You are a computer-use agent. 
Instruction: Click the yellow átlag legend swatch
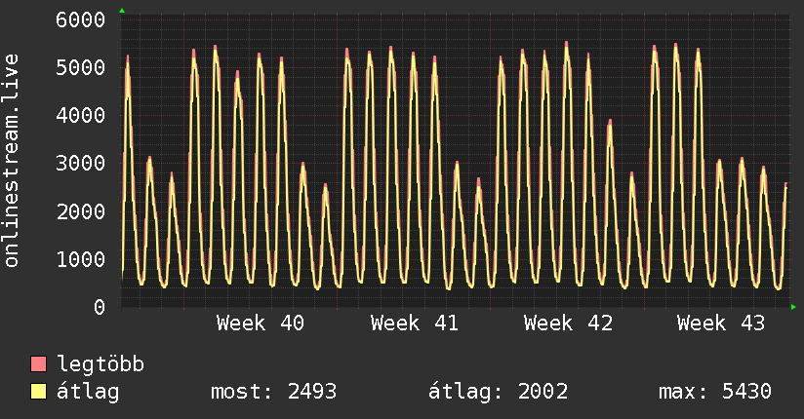point(39,392)
